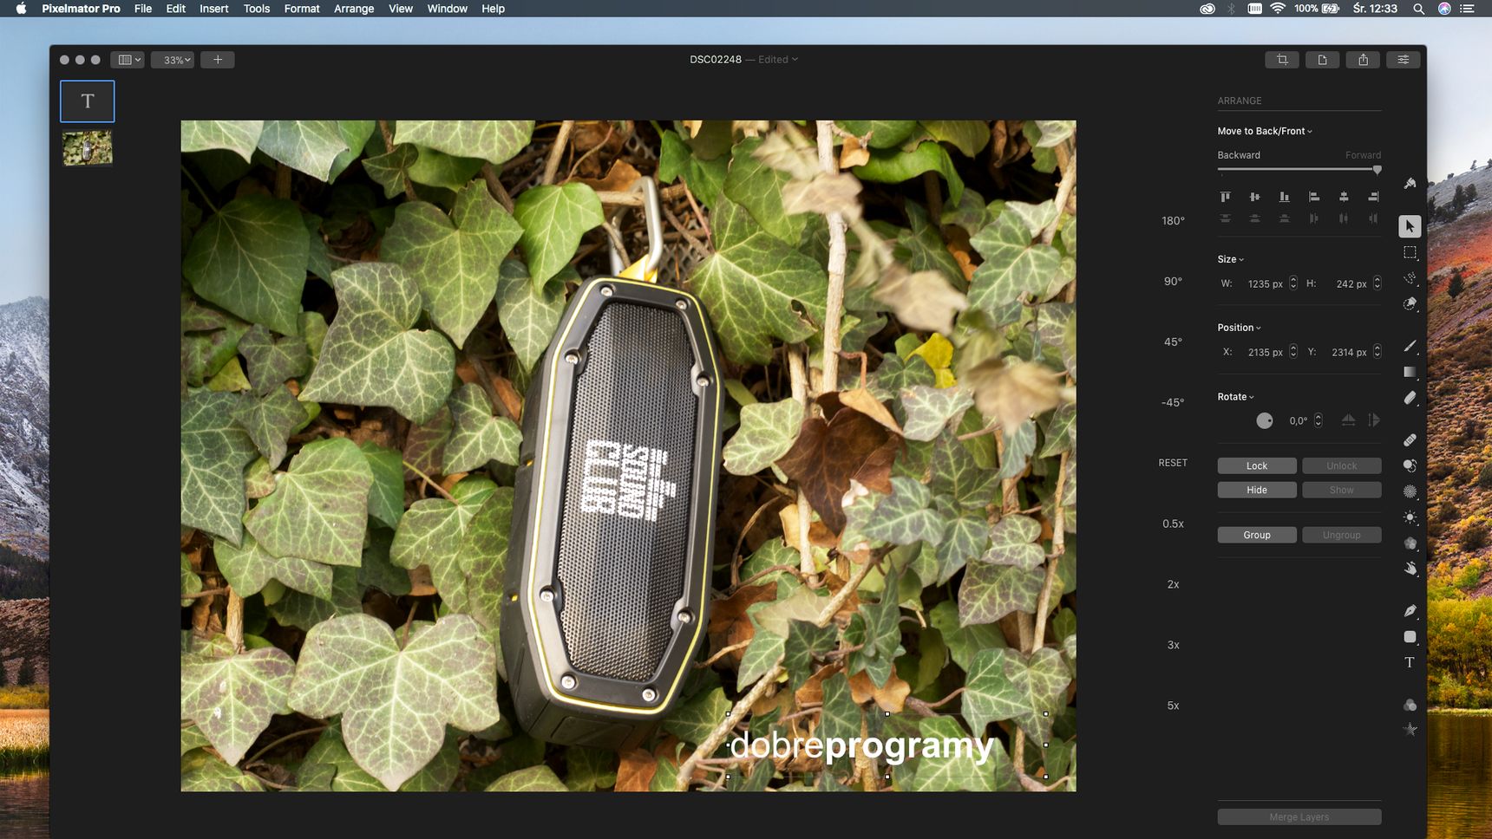Align selected layer to bottom edges
Image resolution: width=1492 pixels, height=839 pixels.
[1284, 197]
